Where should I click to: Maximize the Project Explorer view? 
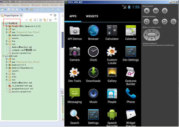55,15
